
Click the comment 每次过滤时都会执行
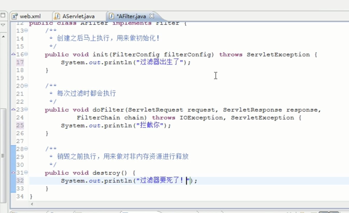[86, 94]
